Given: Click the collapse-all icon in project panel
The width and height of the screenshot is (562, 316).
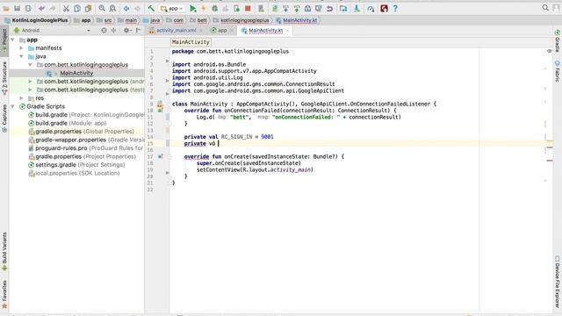Looking at the screenshot, I should (113, 31).
